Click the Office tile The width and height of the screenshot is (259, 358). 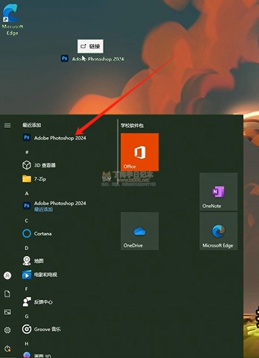[140, 152]
